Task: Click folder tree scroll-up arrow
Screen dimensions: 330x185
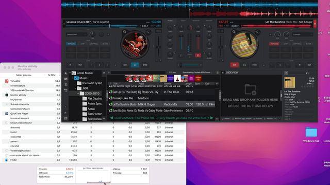Action: [x=104, y=73]
